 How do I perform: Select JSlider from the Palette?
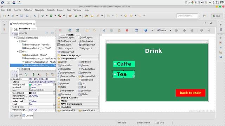click(83, 94)
